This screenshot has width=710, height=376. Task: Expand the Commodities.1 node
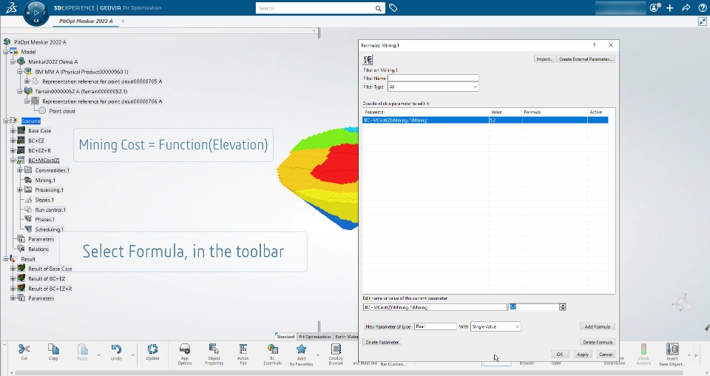20,170
